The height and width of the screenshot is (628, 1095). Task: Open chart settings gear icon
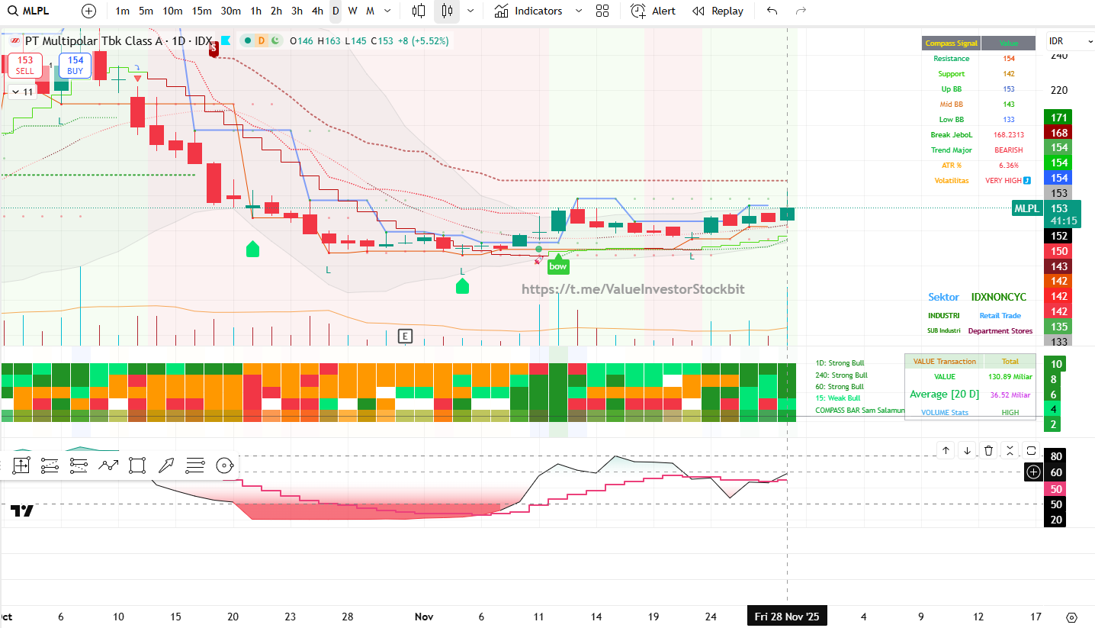click(1071, 617)
